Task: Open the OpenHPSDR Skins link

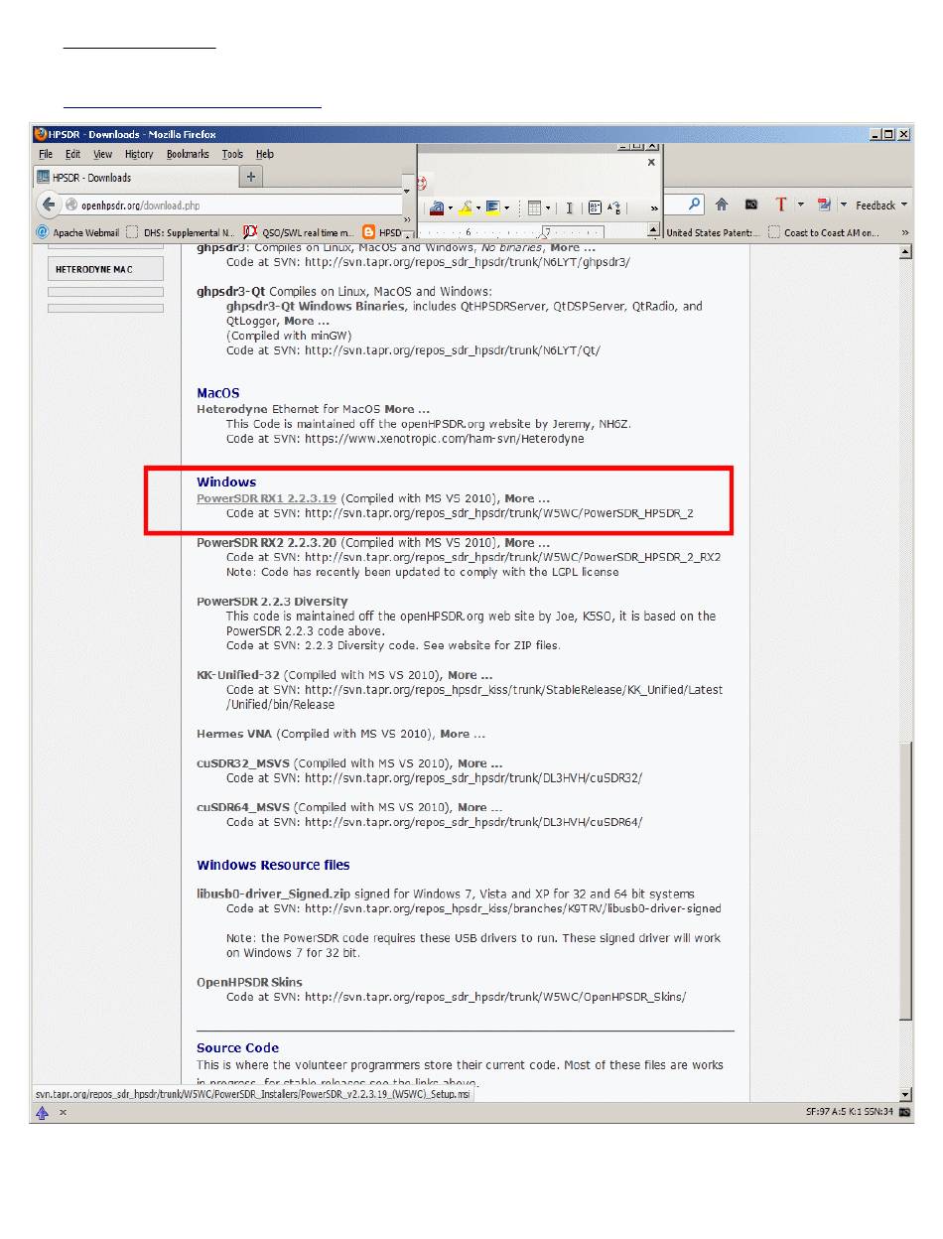Action: click(249, 982)
